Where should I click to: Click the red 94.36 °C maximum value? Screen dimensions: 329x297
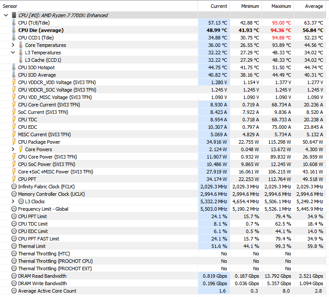tap(281, 30)
